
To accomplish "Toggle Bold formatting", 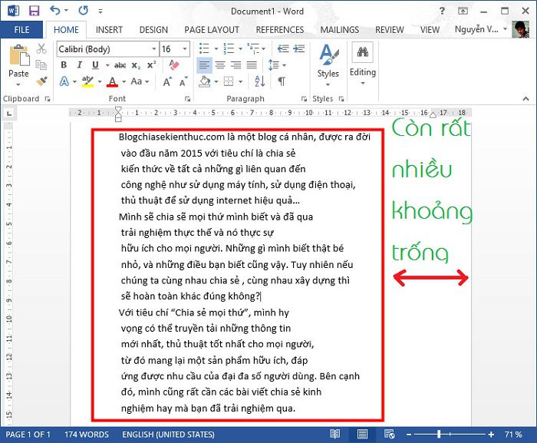I will 64,64.
